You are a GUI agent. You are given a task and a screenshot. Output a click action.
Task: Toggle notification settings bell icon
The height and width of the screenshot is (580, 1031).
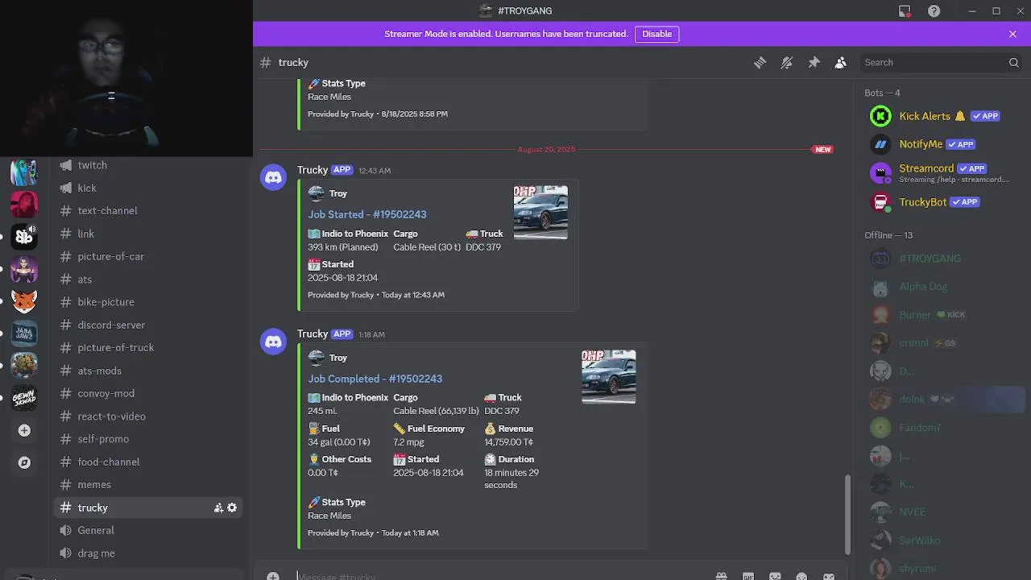pyautogui.click(x=787, y=63)
